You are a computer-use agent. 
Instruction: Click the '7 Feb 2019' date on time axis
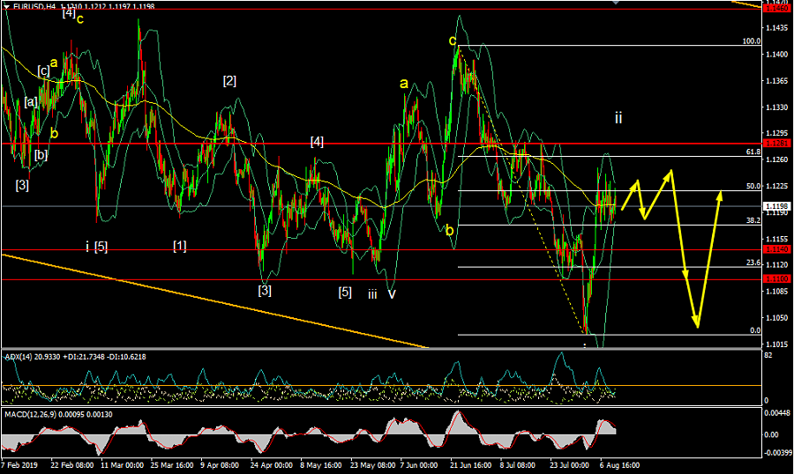[x=19, y=464]
